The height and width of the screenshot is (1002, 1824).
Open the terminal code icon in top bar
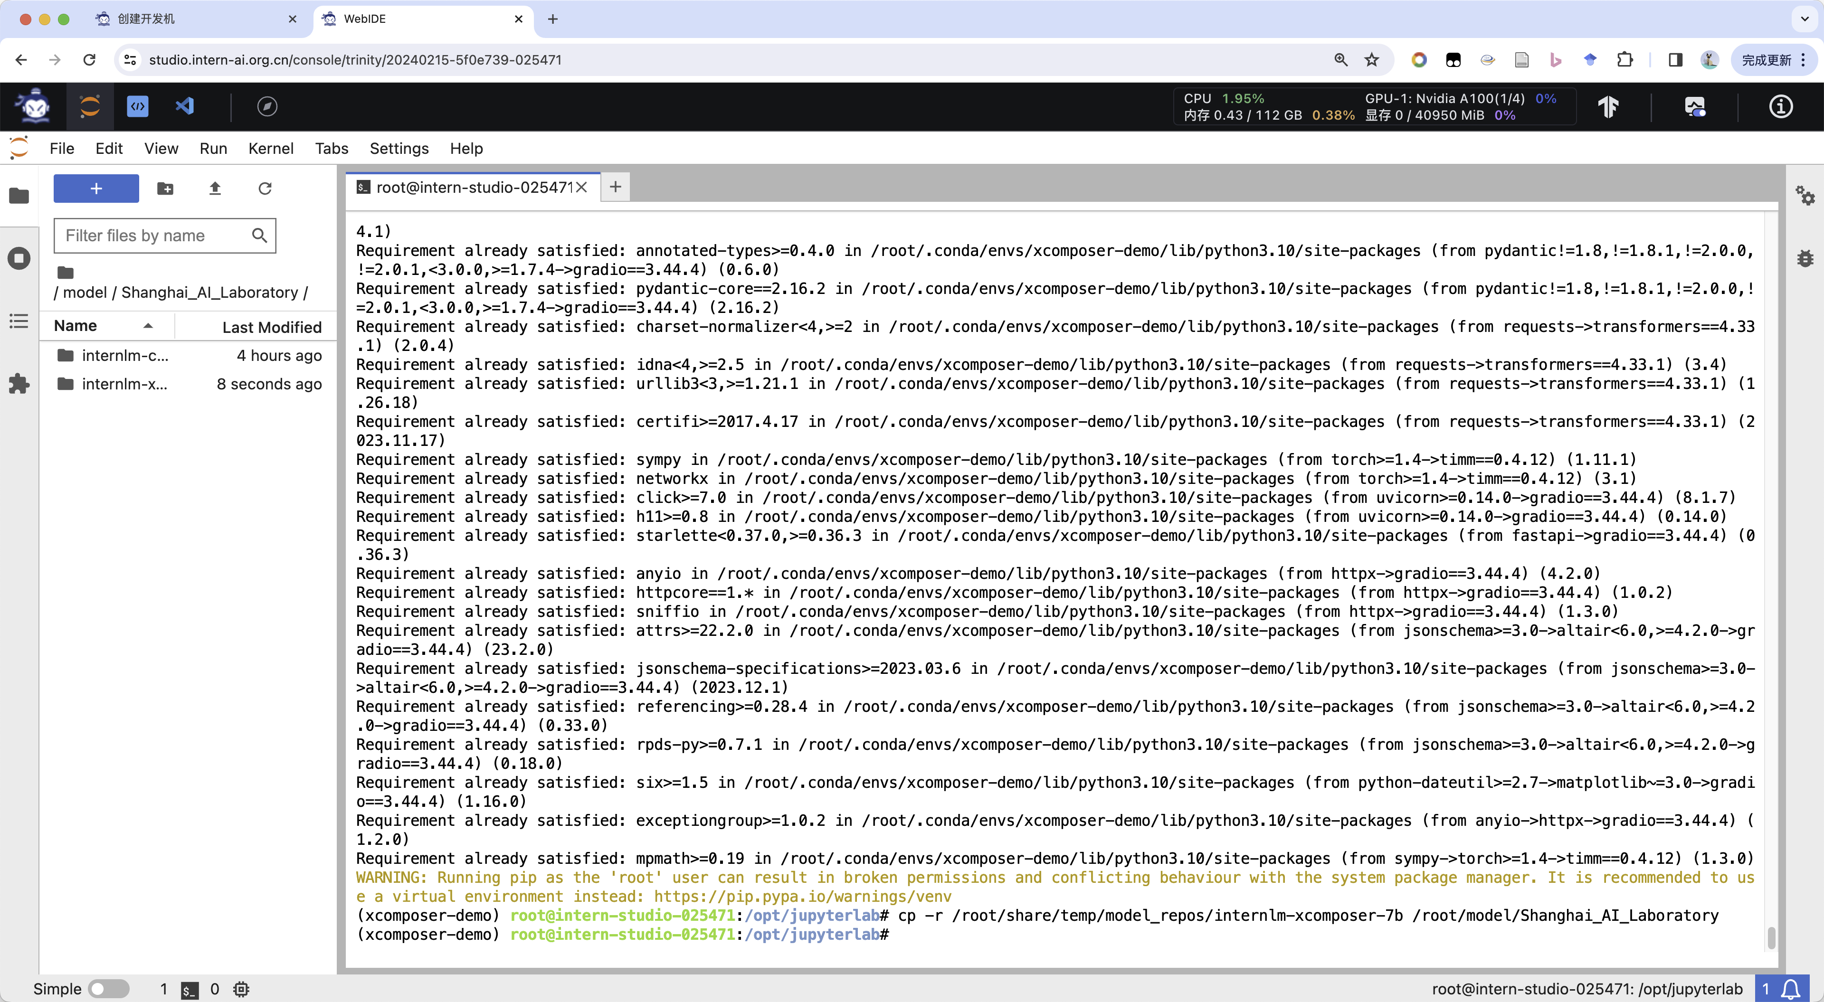(x=137, y=106)
